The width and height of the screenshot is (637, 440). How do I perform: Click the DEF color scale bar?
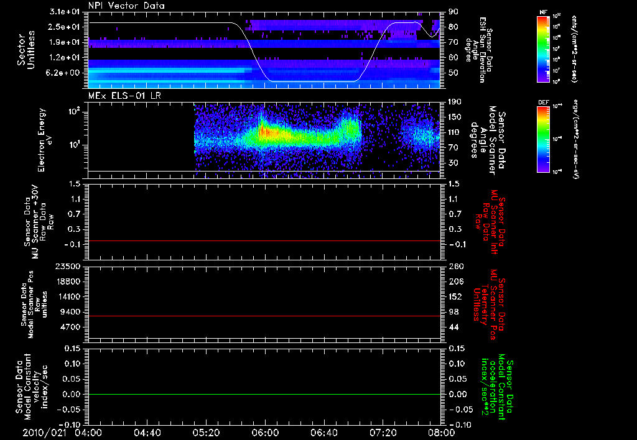tap(544, 139)
